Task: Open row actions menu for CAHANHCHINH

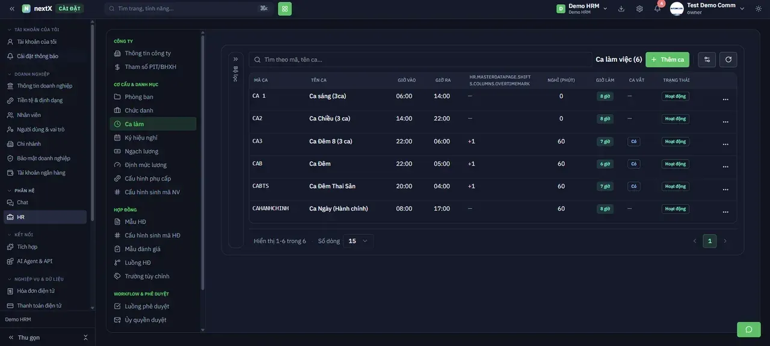Action: point(725,212)
